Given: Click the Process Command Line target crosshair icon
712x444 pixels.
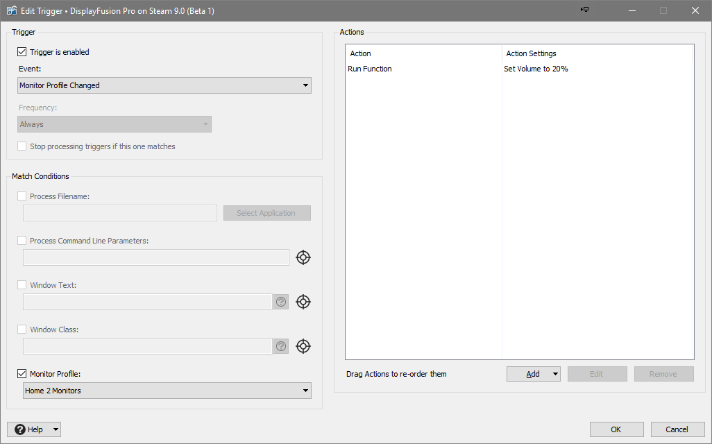Looking at the screenshot, I should 303,257.
